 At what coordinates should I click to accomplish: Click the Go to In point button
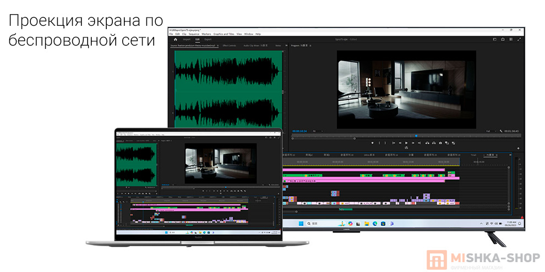point(393,143)
